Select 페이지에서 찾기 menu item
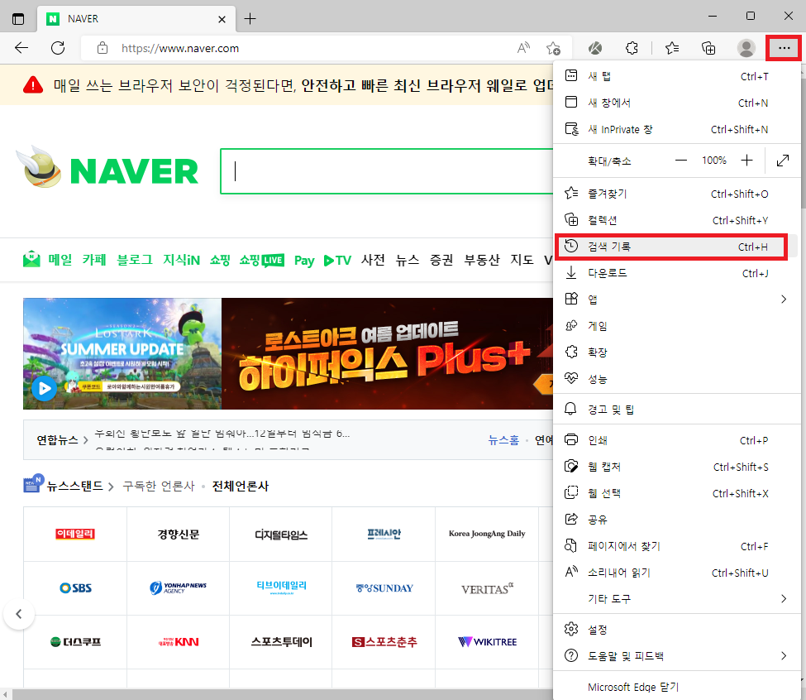806x700 pixels. tap(676, 546)
